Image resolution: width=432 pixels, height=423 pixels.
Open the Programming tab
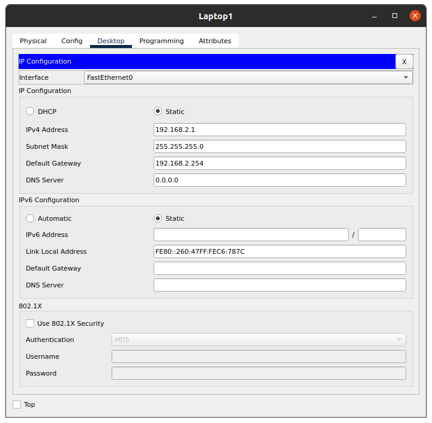pos(161,41)
